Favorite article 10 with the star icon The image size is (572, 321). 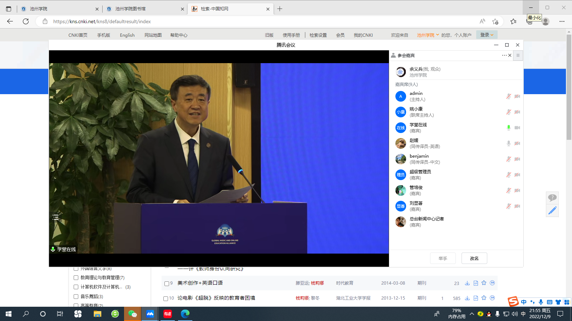[x=484, y=298]
